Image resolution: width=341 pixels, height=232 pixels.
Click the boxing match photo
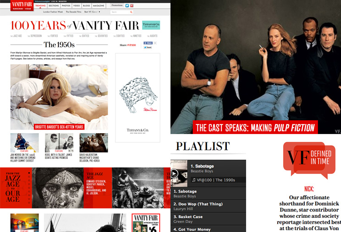click(x=137, y=188)
